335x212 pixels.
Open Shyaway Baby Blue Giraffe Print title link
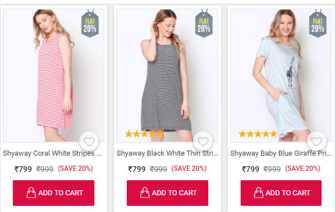[281, 153]
